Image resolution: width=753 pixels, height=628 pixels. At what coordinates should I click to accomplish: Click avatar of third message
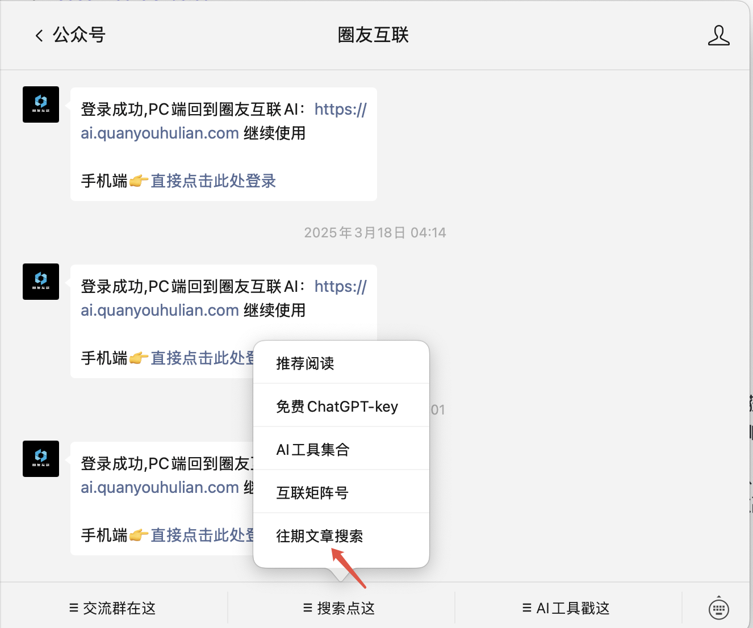41,459
